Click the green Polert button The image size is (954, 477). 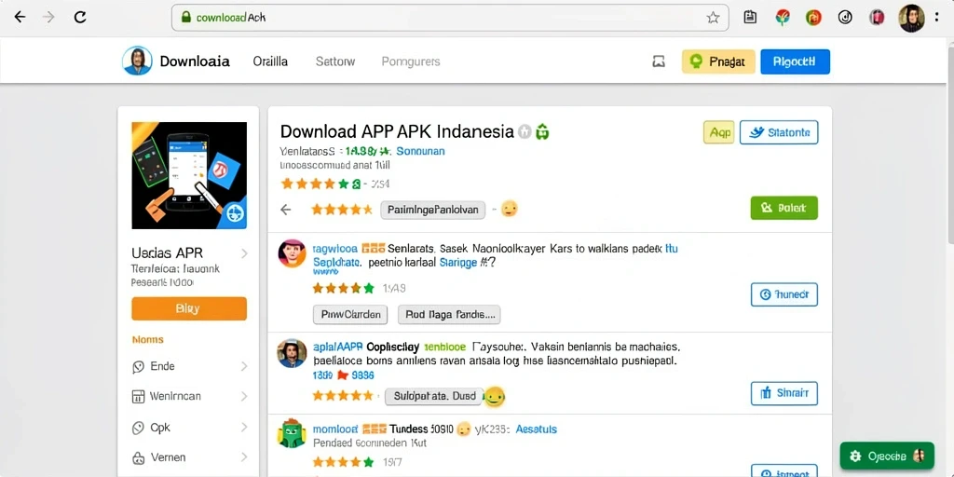pos(784,208)
